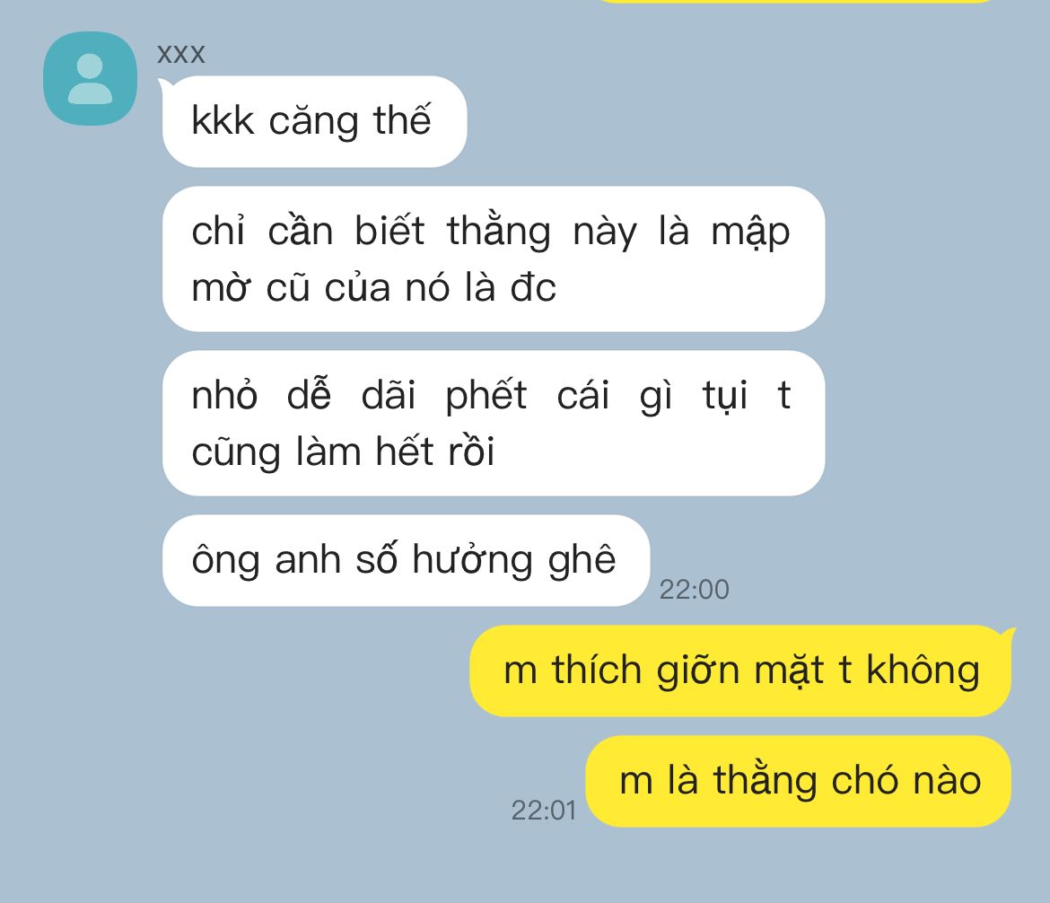The width and height of the screenshot is (1050, 903).
Task: Click the 'ông anh số hưởng ghê' message
Action: 406,560
